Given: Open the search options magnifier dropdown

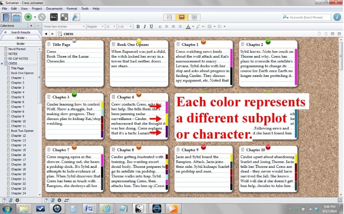Looking at the screenshot, I should point(286,17).
